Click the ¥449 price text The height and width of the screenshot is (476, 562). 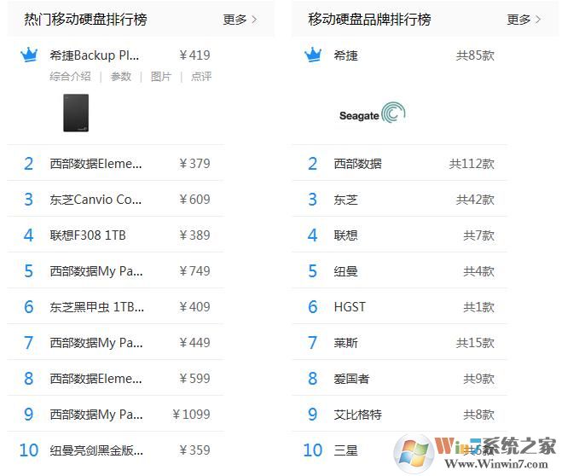(194, 343)
